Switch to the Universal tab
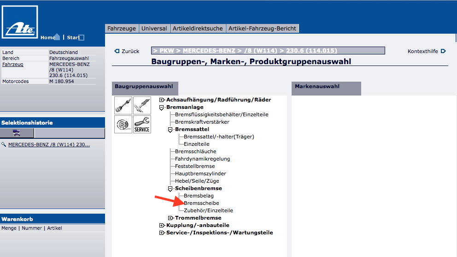Screen dimensions: 457x257 [154, 29]
